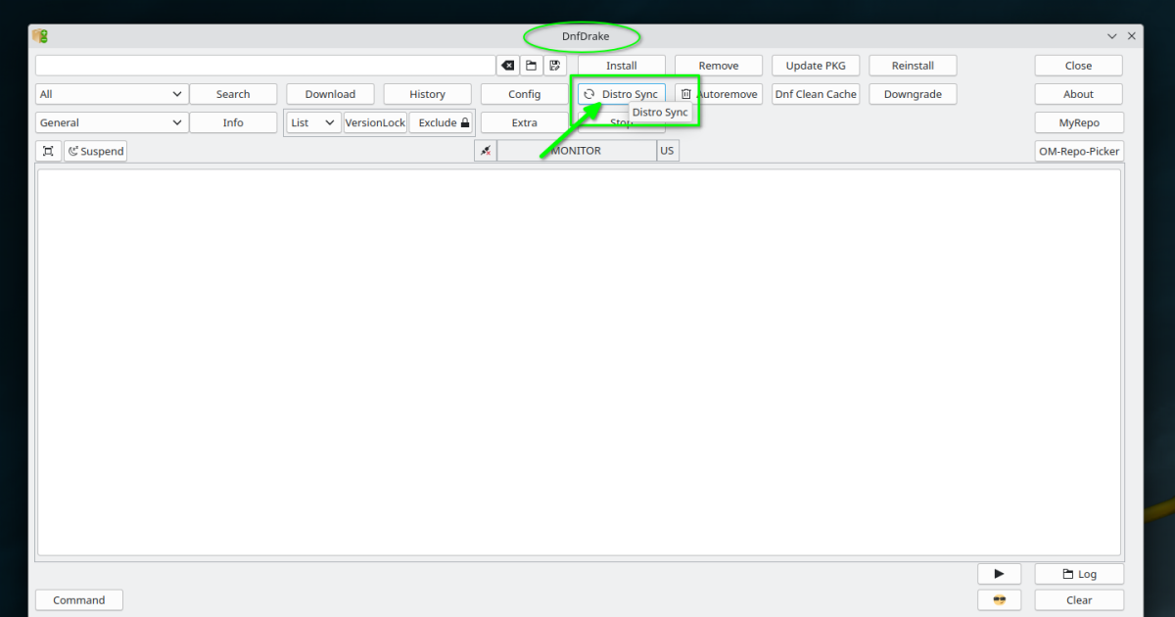Toggle the Exclude lock button
This screenshot has width=1175, height=617.
click(443, 122)
